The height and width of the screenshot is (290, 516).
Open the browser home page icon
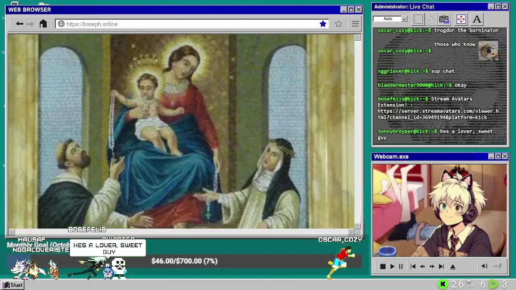tap(43, 24)
